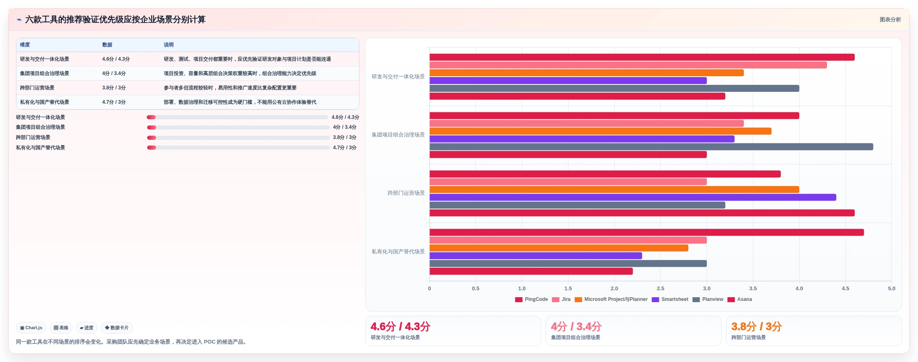918x362 pixels.
Task: Click the gray Planview bar in 私有化与国产替代场景
Action: tap(568, 264)
